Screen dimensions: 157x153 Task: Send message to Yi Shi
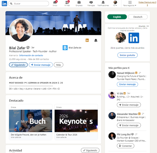click(129, 105)
